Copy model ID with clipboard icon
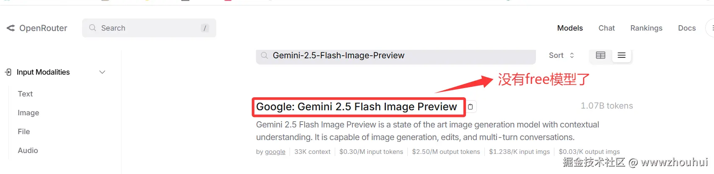The width and height of the screenshot is (714, 174). (471, 107)
